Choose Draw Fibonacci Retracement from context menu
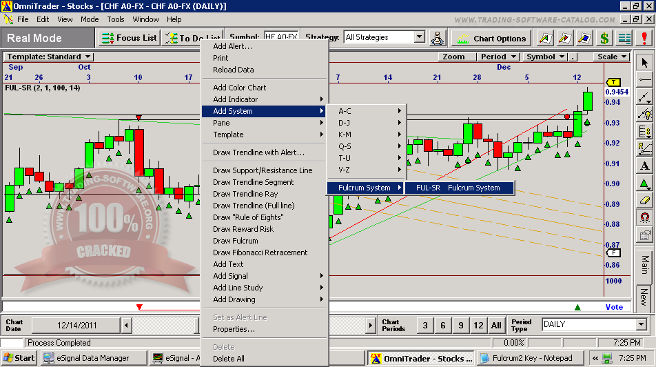 click(260, 252)
